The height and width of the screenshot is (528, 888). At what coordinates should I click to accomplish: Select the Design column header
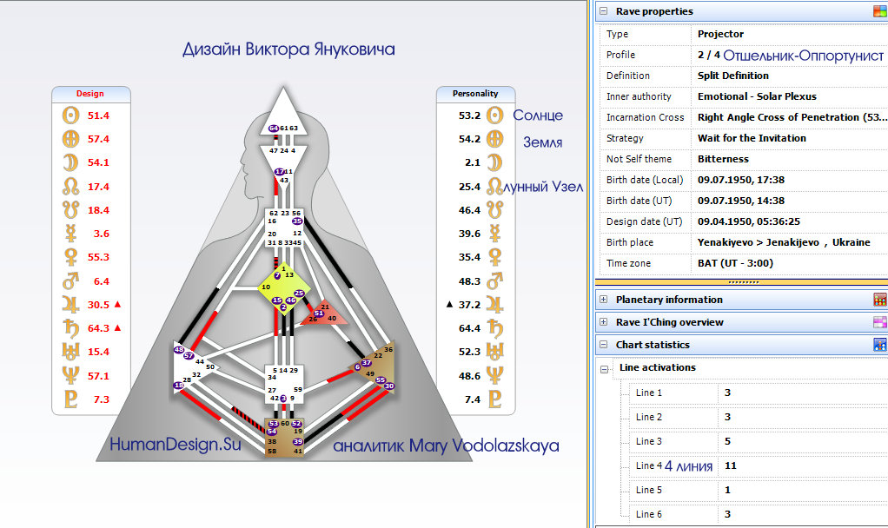(90, 94)
